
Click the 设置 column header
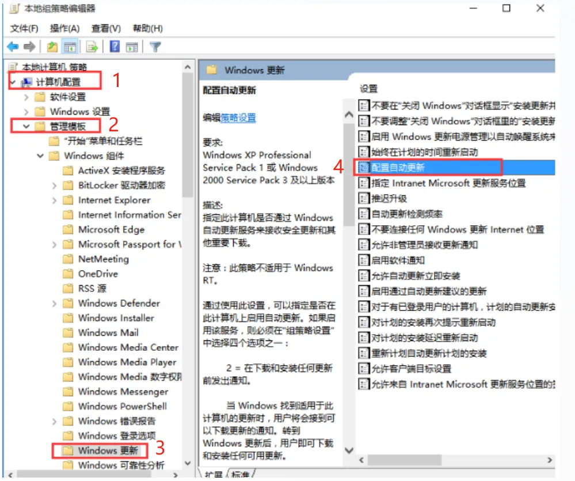369,89
